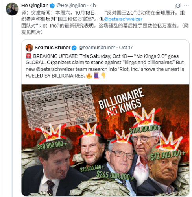Click the He Qinglian display name

[x=35, y=6]
